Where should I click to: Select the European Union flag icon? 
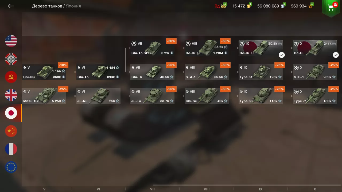tap(11, 167)
